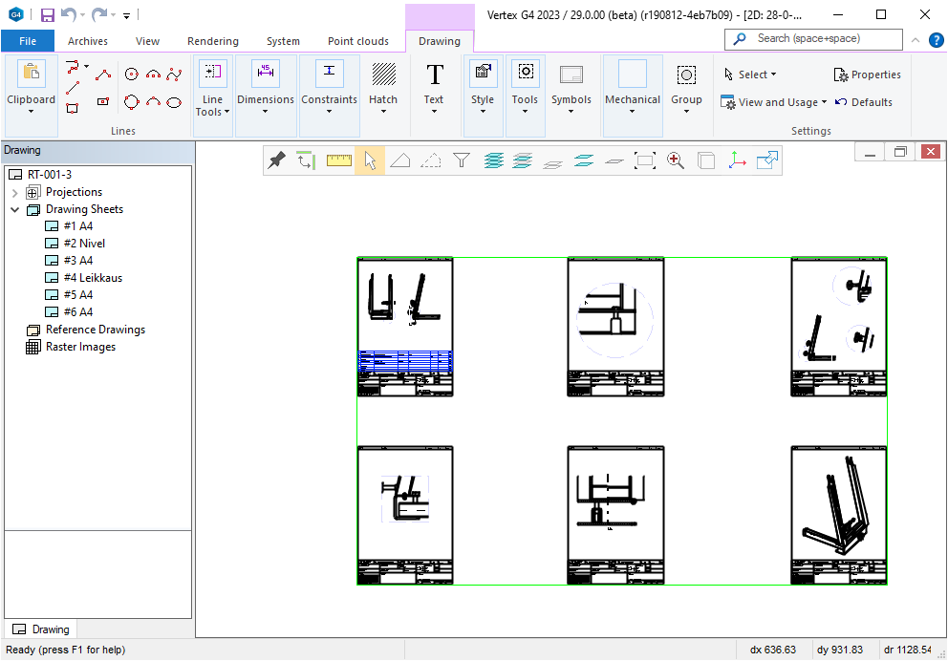This screenshot has height=661, width=948.
Task: Click the filter funnel icon
Action: tap(462, 160)
